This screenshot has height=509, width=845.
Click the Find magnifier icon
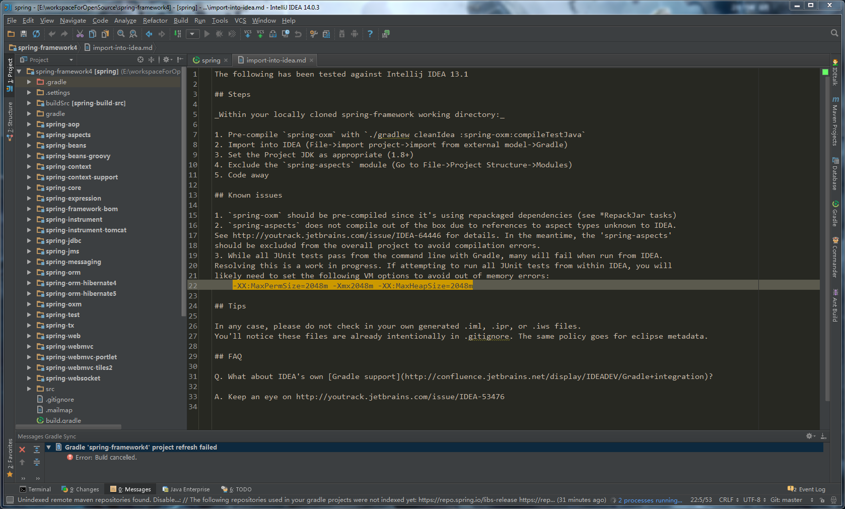[x=121, y=34]
